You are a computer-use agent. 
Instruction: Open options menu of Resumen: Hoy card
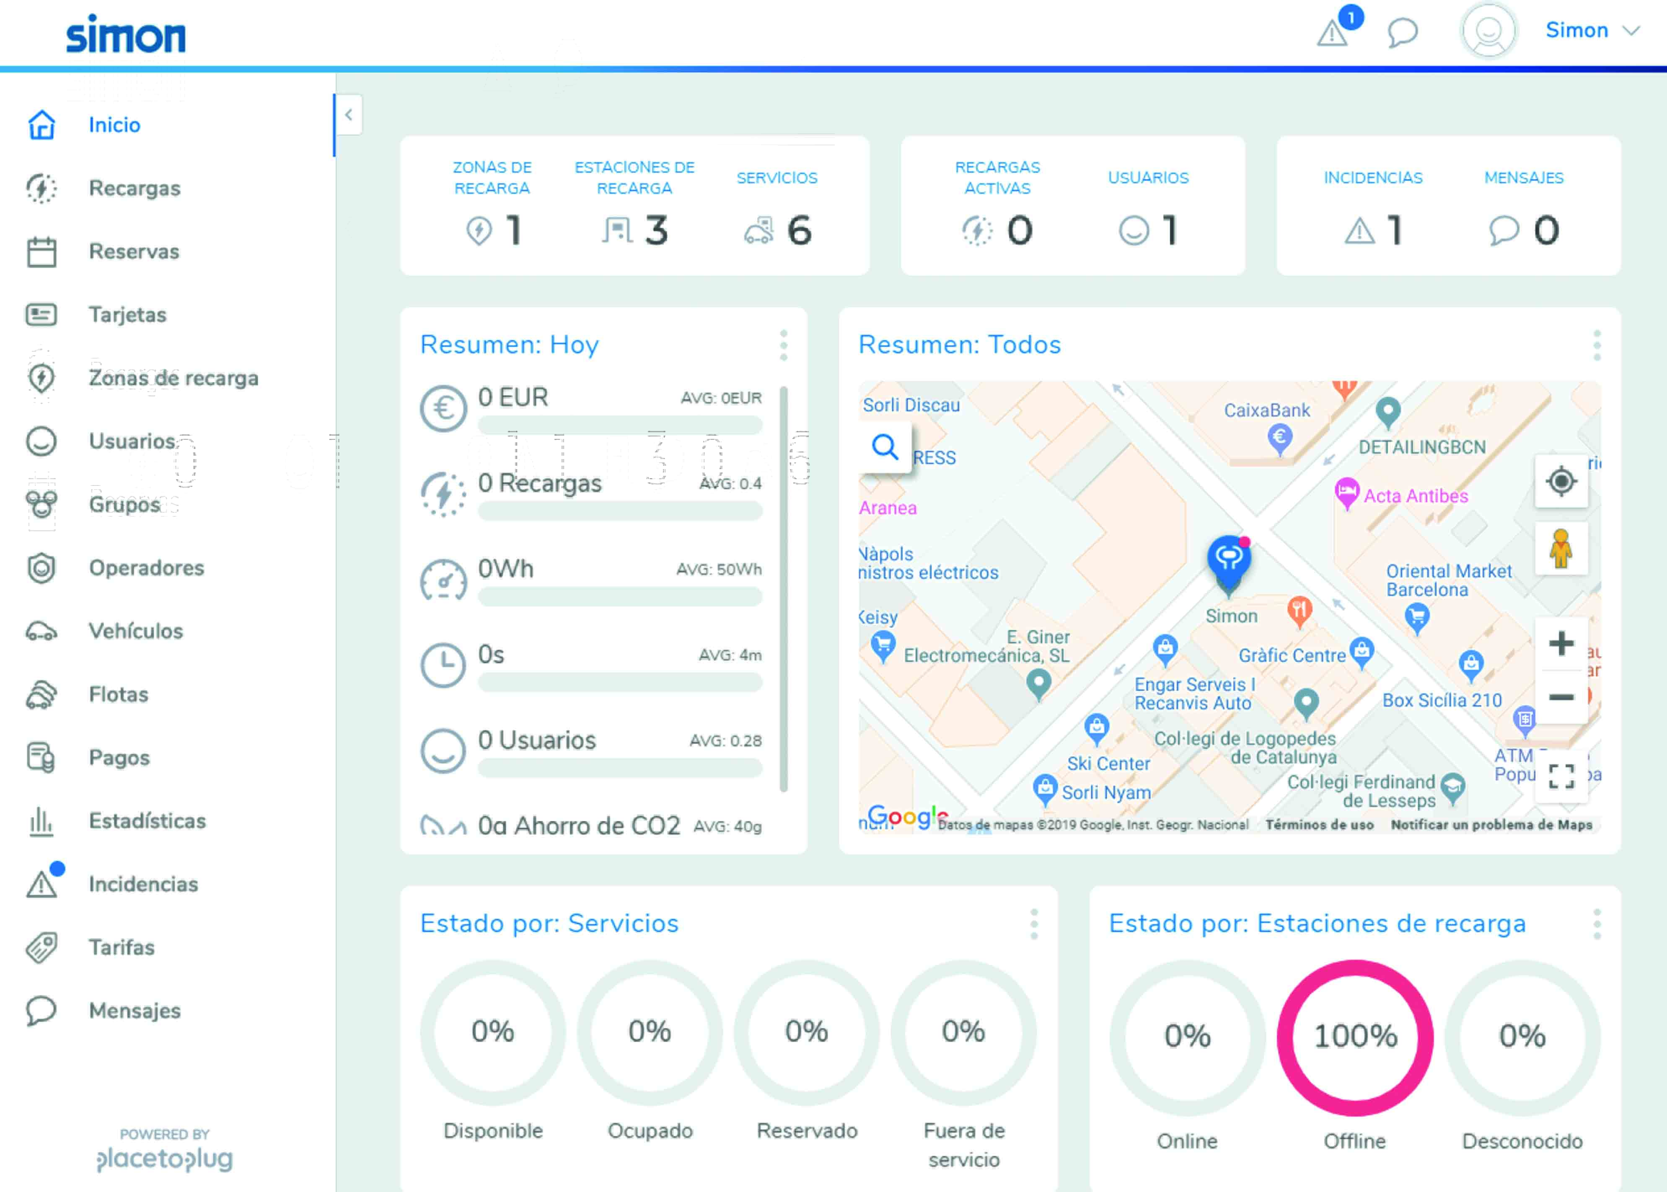tap(784, 345)
